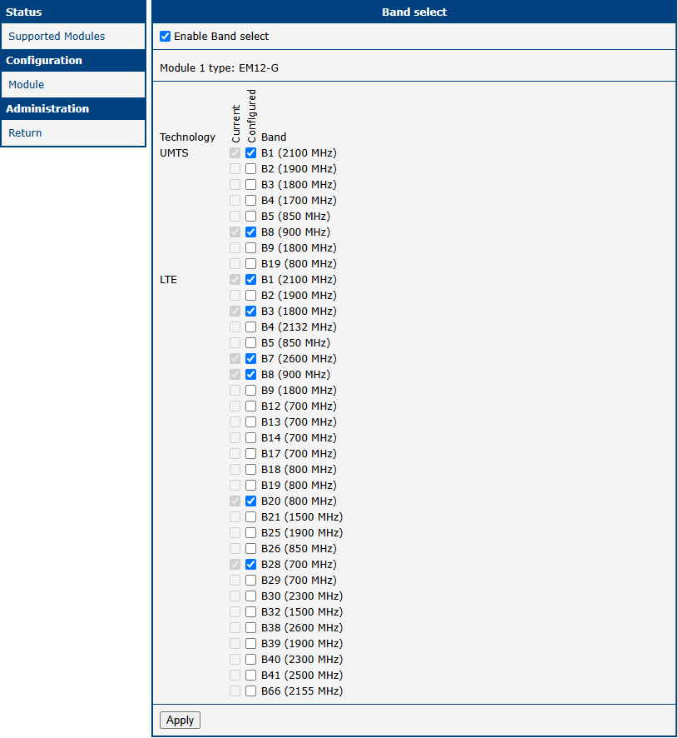The height and width of the screenshot is (738, 678).
Task: Open the Supported Modules link
Action: (x=57, y=37)
